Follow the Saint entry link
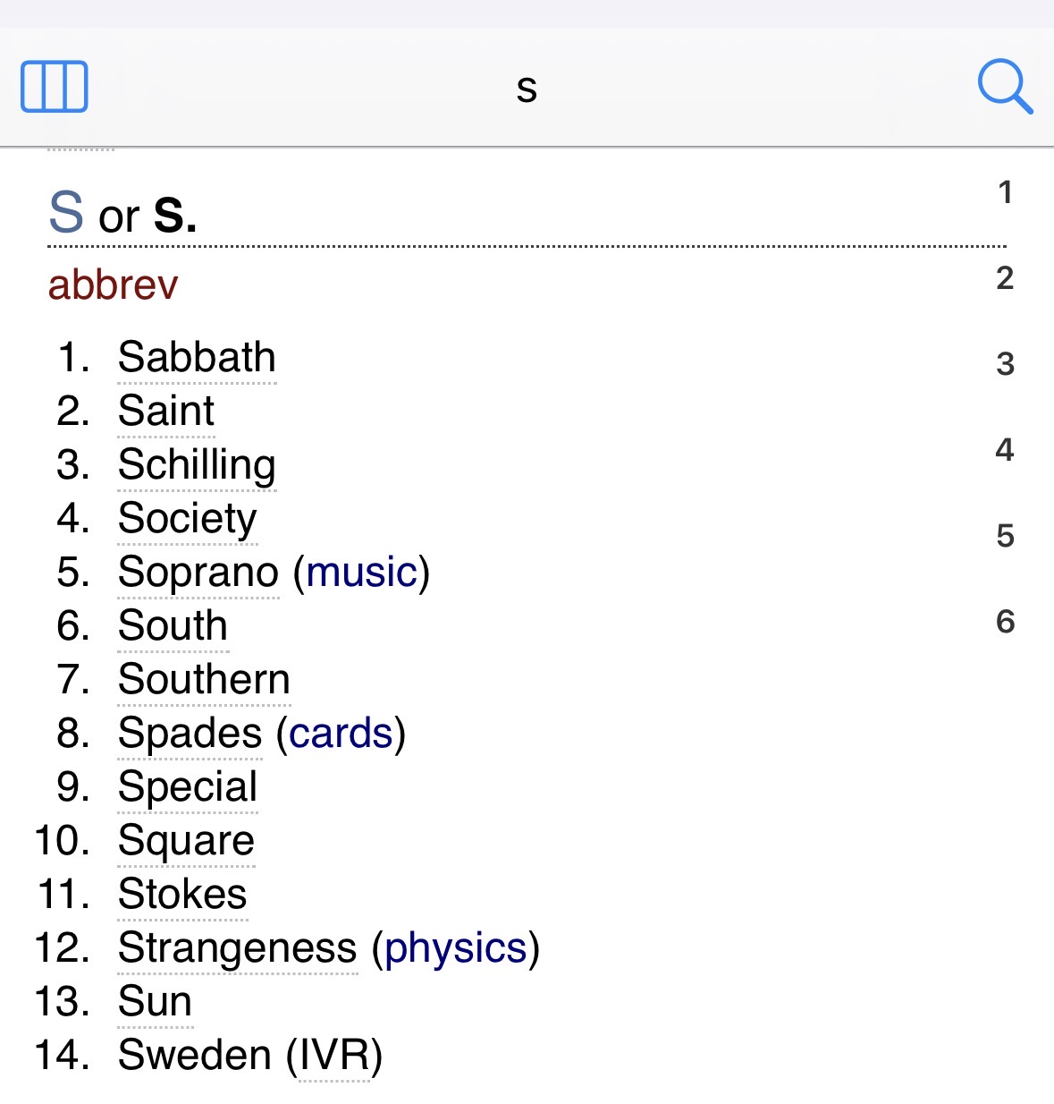1054x1104 pixels. click(x=166, y=412)
